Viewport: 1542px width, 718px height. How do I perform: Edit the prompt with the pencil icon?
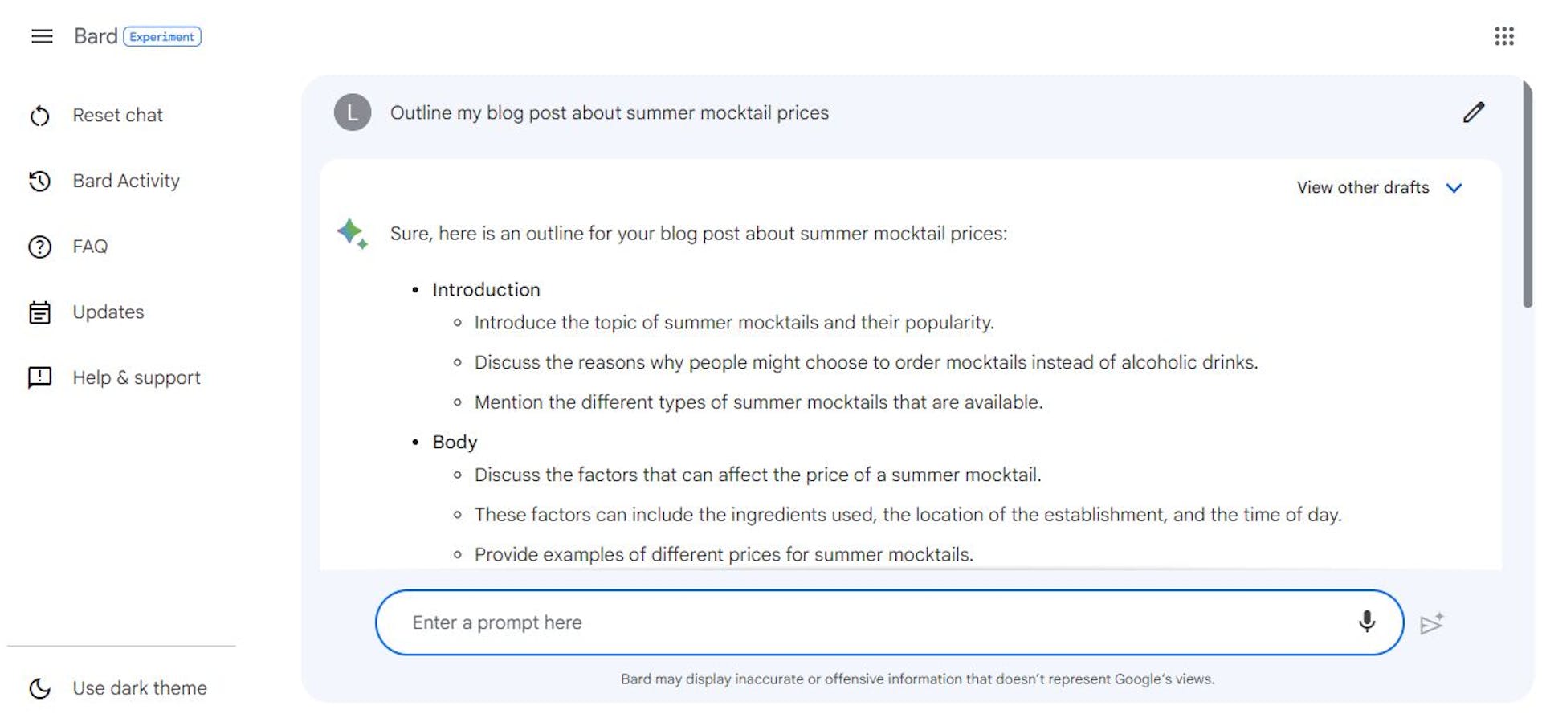click(x=1473, y=112)
